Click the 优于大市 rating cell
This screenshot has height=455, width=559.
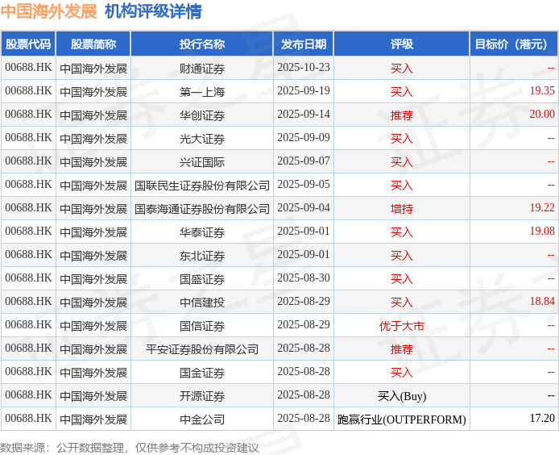pos(402,326)
